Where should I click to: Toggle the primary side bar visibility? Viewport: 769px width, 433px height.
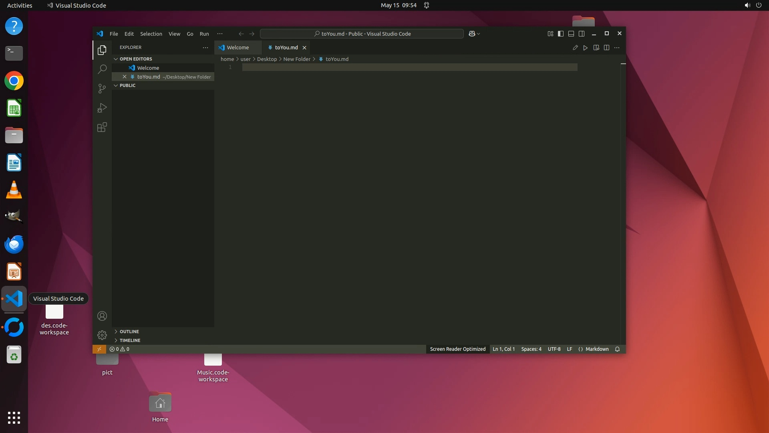(x=561, y=34)
